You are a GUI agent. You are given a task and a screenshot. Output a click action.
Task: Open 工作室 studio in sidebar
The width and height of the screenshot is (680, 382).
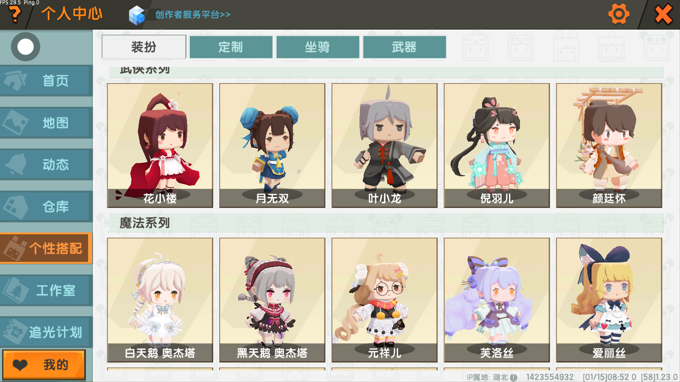46,290
